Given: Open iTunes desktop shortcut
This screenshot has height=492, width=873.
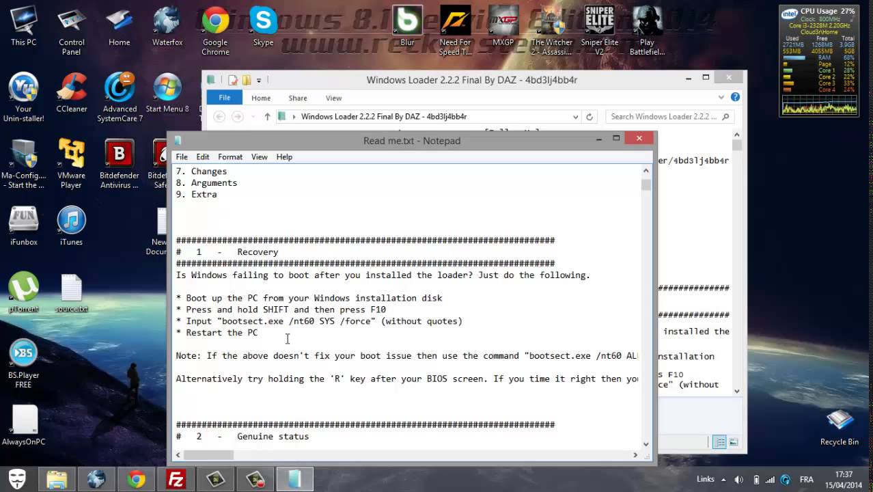Looking at the screenshot, I should point(71,226).
